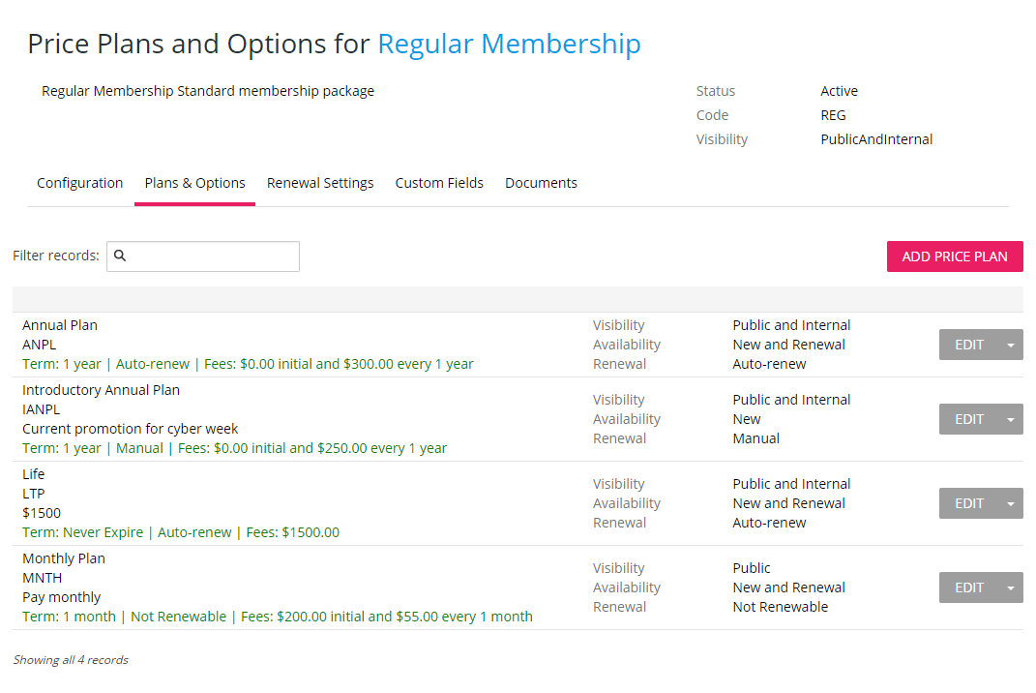Open dropdown arrow next to Life plan Edit
Screen dimensions: 1036x693
coord(1011,503)
